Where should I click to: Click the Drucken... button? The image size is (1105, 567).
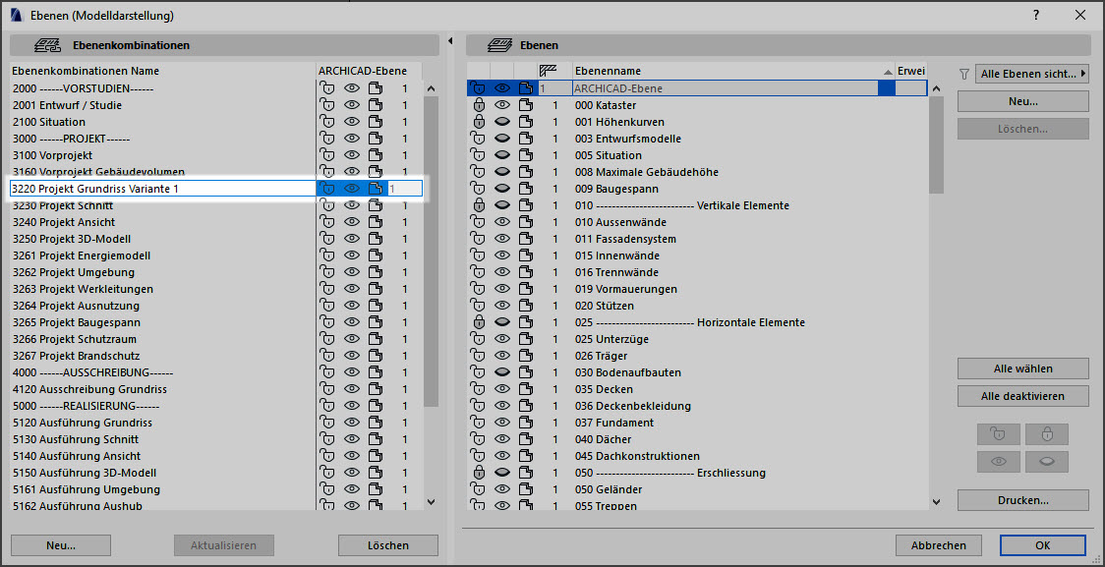click(1023, 501)
